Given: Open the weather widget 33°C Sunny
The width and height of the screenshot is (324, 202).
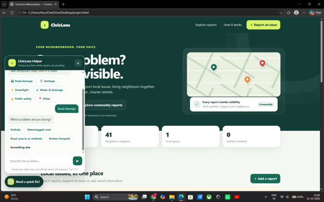Looking at the screenshot, I should pos(12,197).
